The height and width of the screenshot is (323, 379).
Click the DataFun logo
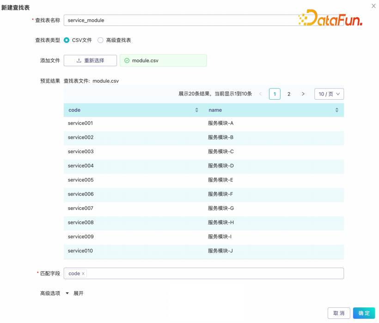point(330,19)
